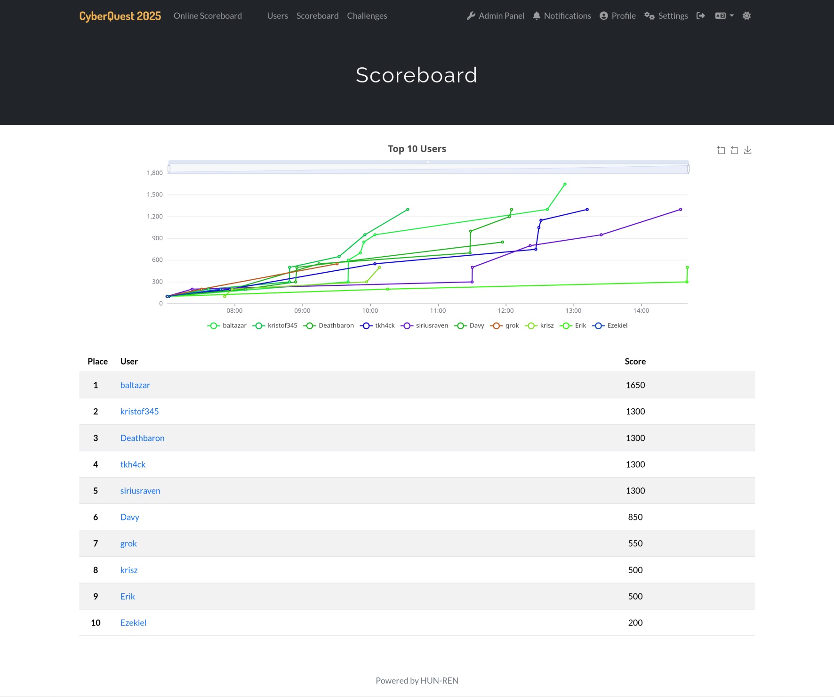The width and height of the screenshot is (834, 697).
Task: Hide the baltazar series in legend
Action: pyautogui.click(x=227, y=325)
